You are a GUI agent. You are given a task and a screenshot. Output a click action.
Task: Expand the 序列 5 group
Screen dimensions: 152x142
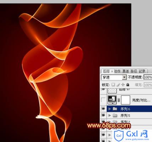pos(110,115)
